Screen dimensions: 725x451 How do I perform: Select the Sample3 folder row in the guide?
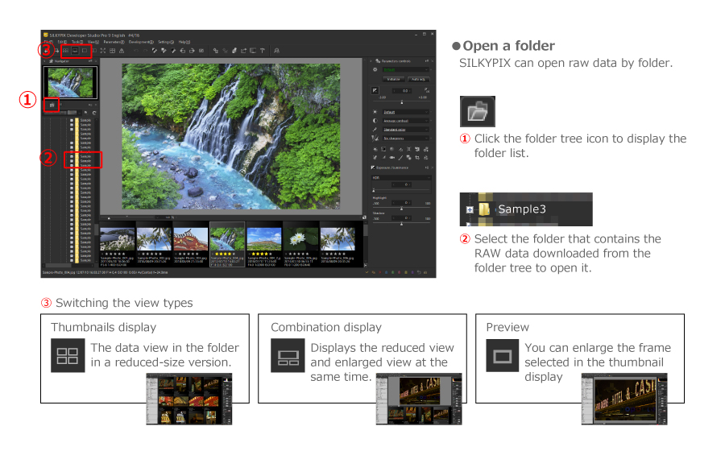[526, 209]
